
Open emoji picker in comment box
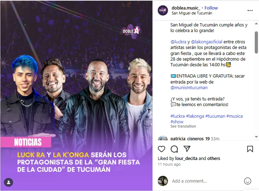click(x=247, y=181)
